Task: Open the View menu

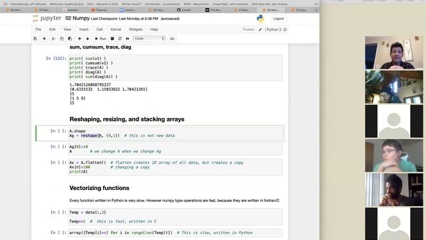Action: pos(67,29)
